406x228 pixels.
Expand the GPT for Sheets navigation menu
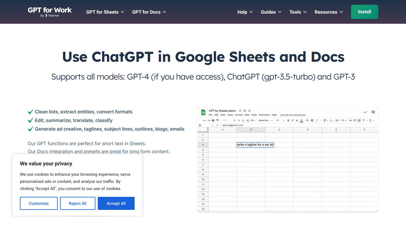[105, 12]
